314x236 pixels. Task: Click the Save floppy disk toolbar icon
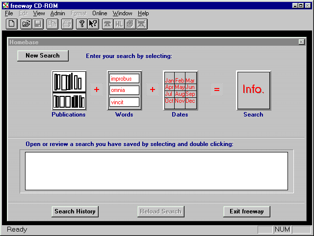pyautogui.click(x=38, y=24)
